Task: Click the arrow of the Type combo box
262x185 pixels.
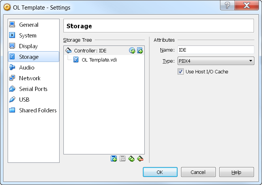Action: (251, 61)
